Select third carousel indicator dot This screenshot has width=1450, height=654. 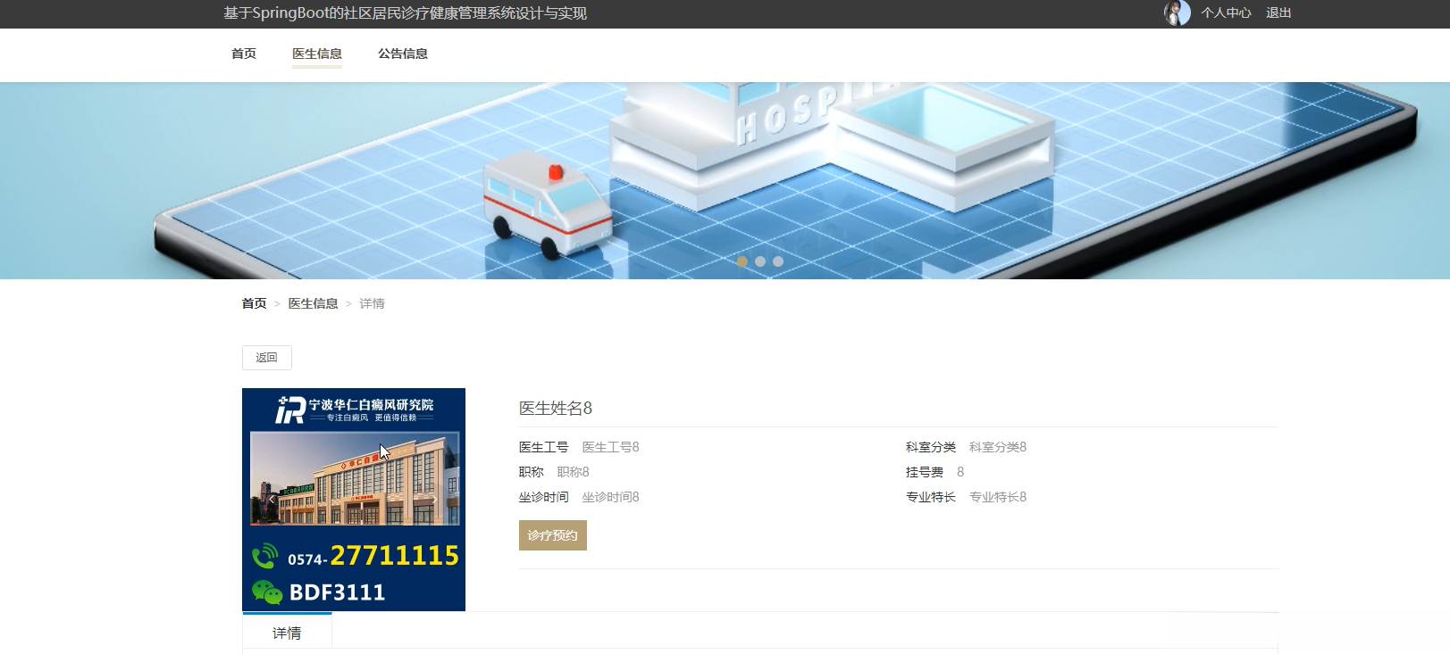click(778, 261)
